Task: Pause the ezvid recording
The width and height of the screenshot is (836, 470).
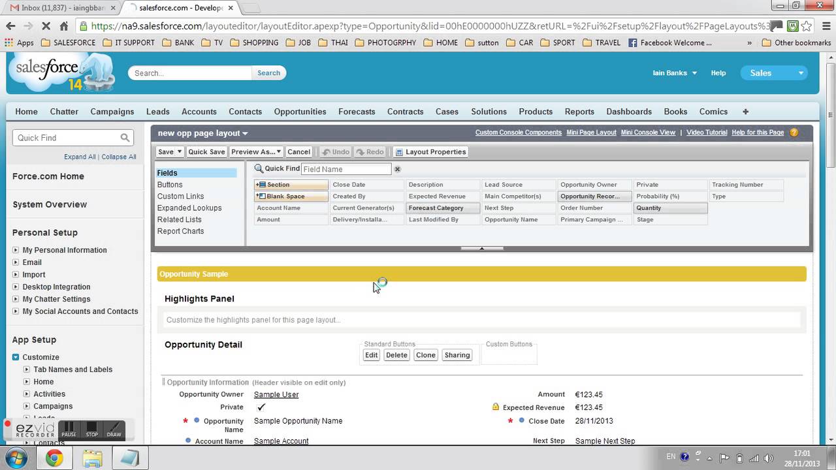Action: (69, 430)
